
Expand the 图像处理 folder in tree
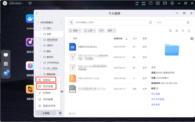coord(40,74)
